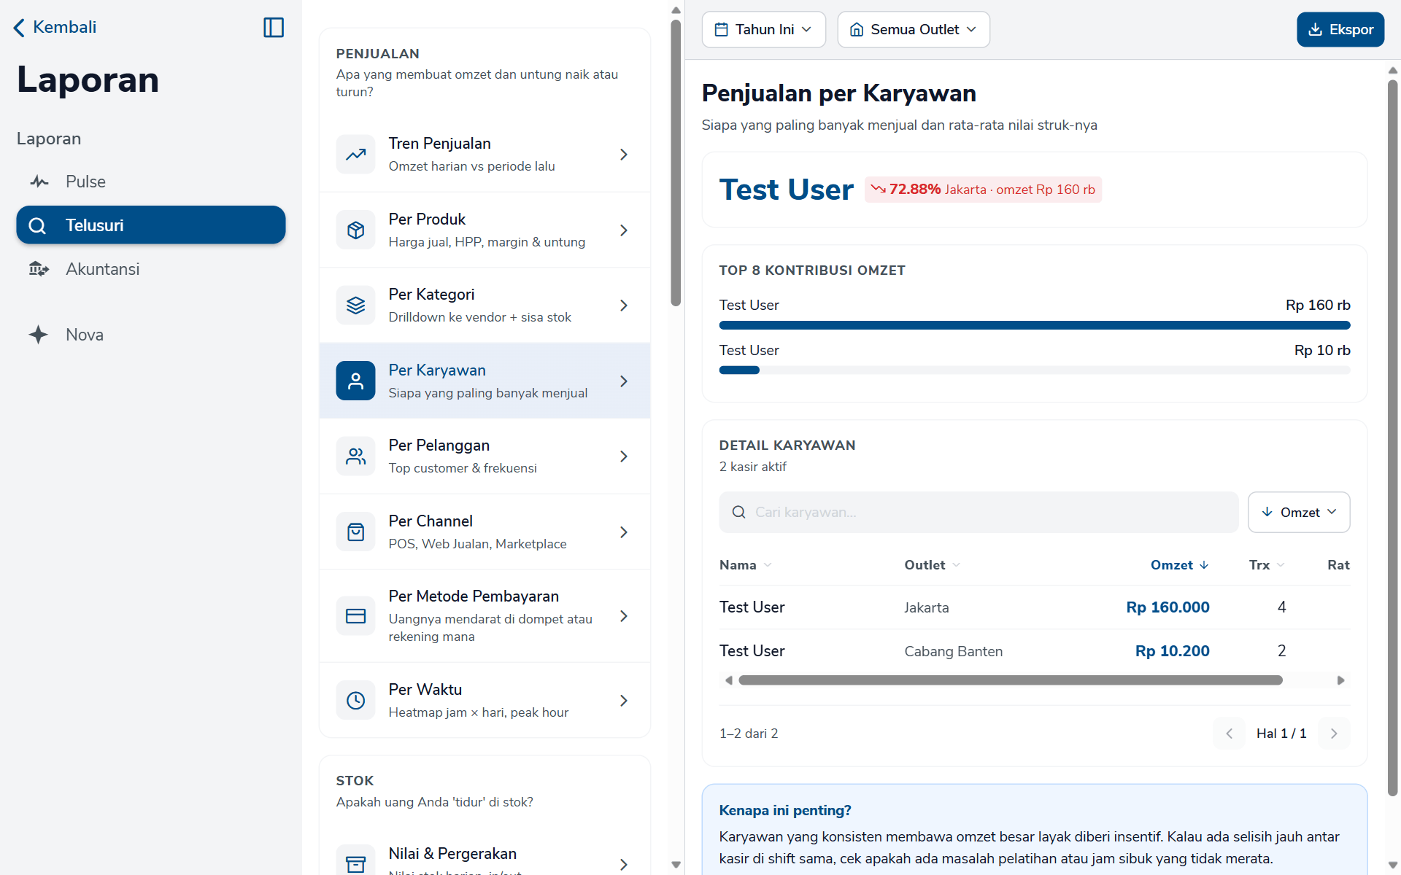Image resolution: width=1401 pixels, height=875 pixels.
Task: Click the table's horizontal scrollbar thumb
Action: (1011, 680)
